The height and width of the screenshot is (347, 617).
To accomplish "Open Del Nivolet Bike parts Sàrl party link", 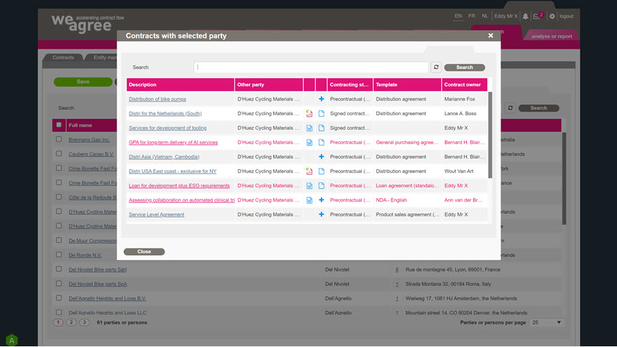I will click(x=97, y=270).
